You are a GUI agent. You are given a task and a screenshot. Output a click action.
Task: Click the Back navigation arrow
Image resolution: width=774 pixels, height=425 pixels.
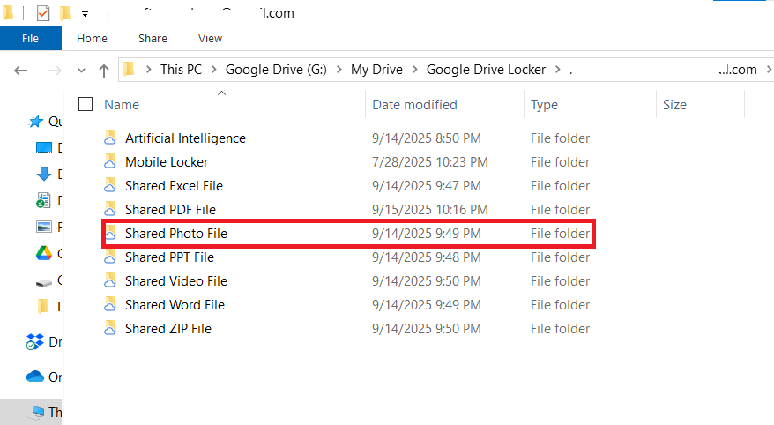click(x=22, y=70)
